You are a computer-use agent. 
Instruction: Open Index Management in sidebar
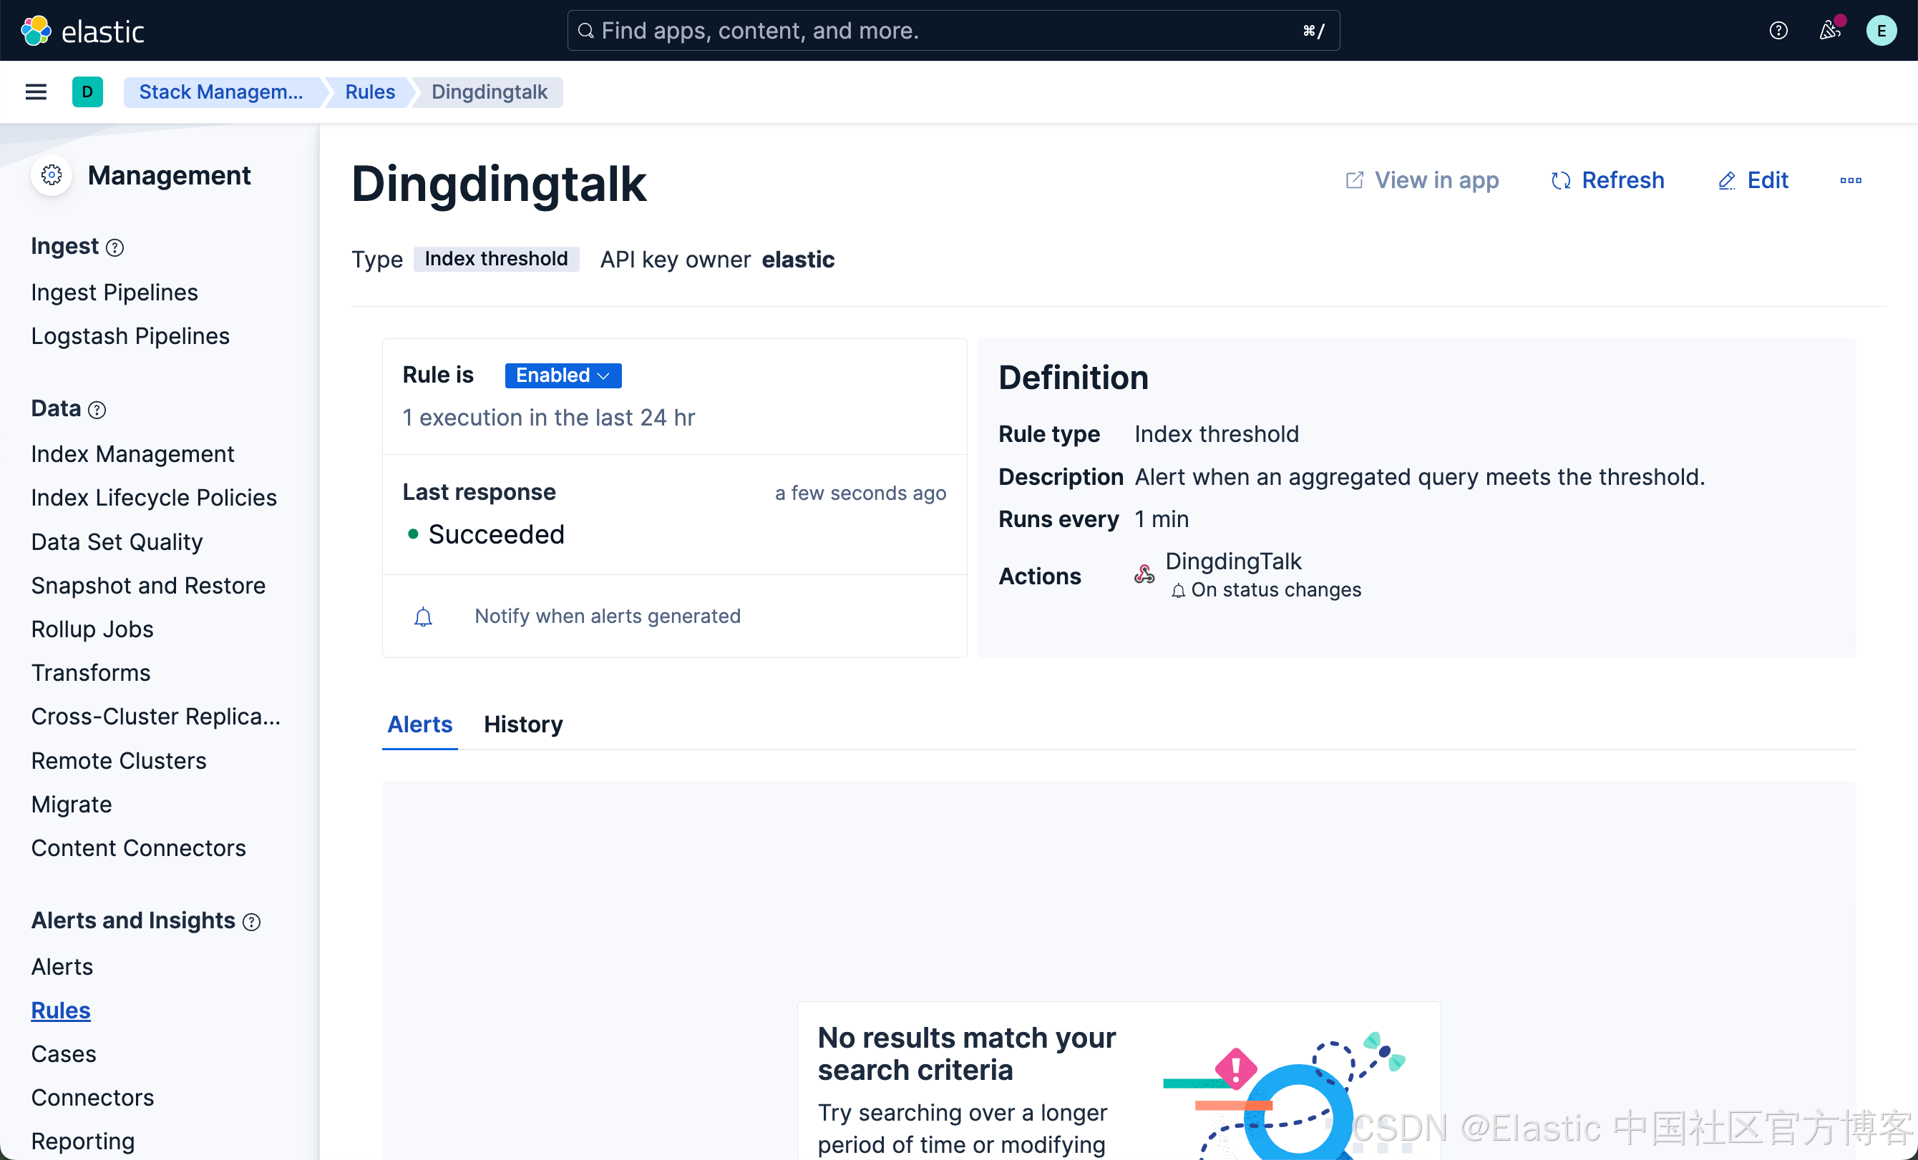pos(132,454)
